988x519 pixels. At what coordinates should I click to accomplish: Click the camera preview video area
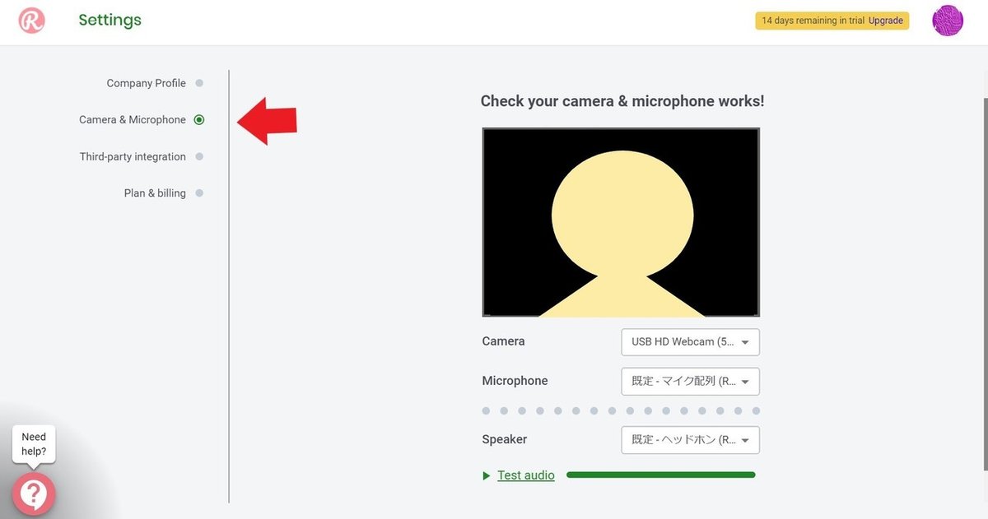(x=621, y=222)
